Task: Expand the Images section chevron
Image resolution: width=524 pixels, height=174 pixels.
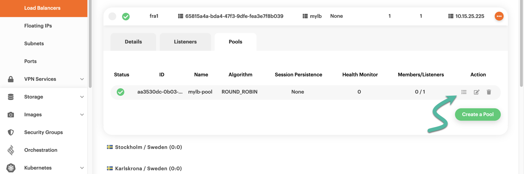Action: point(82,115)
